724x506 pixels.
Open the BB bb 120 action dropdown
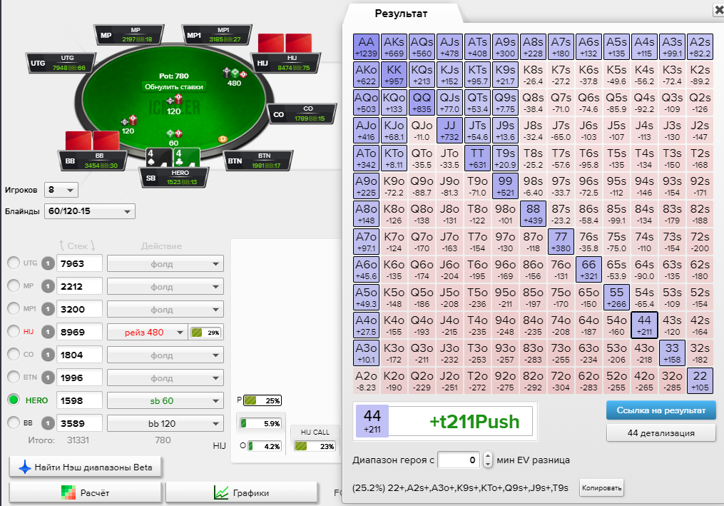pyautogui.click(x=165, y=423)
